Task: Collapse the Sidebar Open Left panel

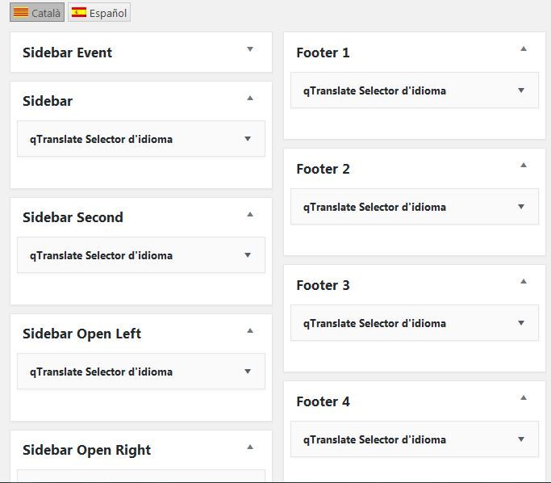Action: tap(250, 330)
